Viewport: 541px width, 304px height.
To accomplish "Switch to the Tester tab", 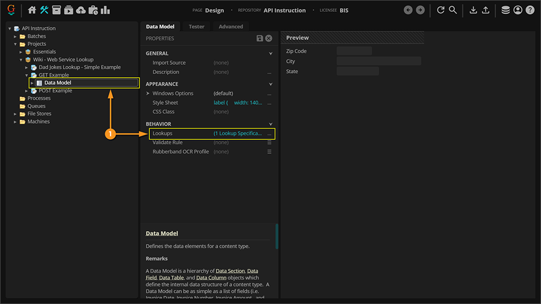I will pos(196,26).
